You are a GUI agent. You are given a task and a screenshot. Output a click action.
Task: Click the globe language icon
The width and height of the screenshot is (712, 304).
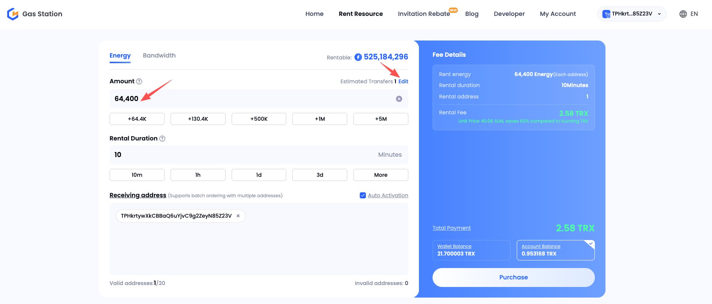coord(683,14)
